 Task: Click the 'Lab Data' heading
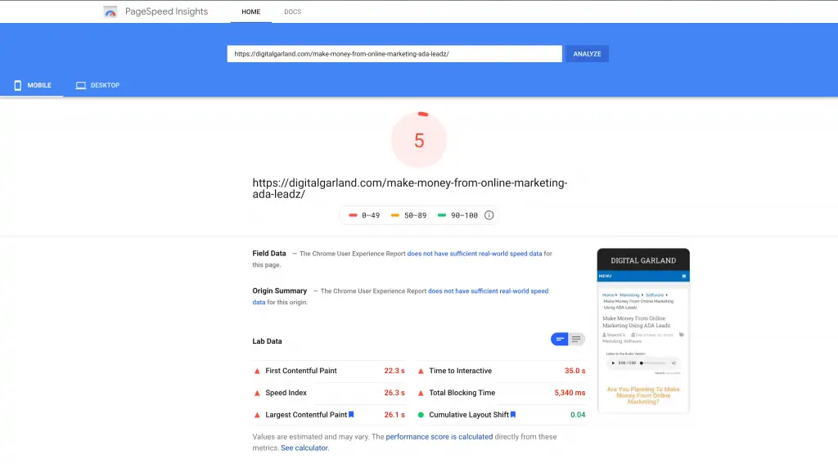268,341
